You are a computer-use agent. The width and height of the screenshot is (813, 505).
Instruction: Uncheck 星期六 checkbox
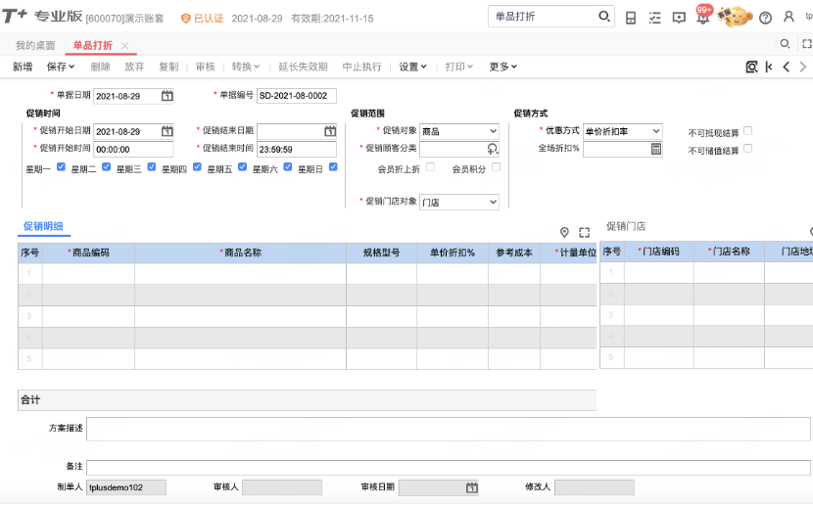coord(288,166)
